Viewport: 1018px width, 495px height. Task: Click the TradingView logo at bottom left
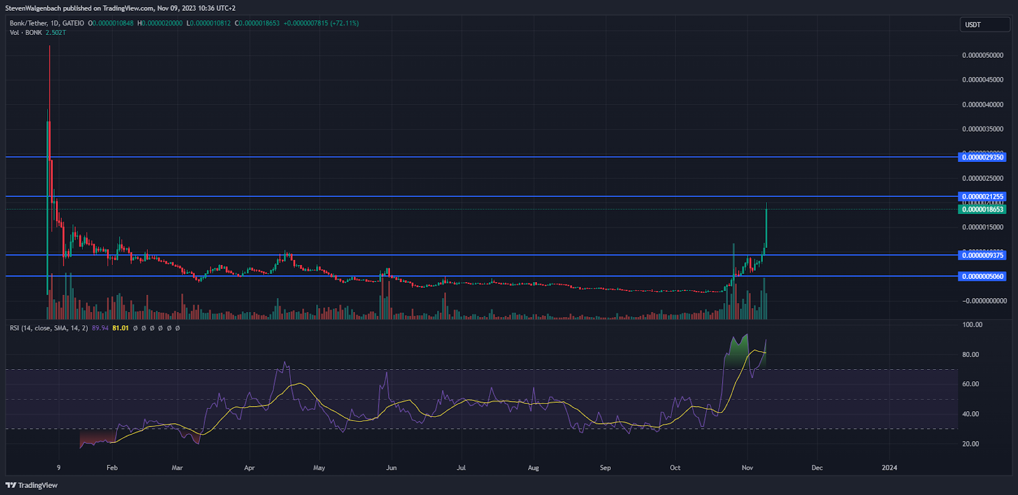tap(31, 485)
